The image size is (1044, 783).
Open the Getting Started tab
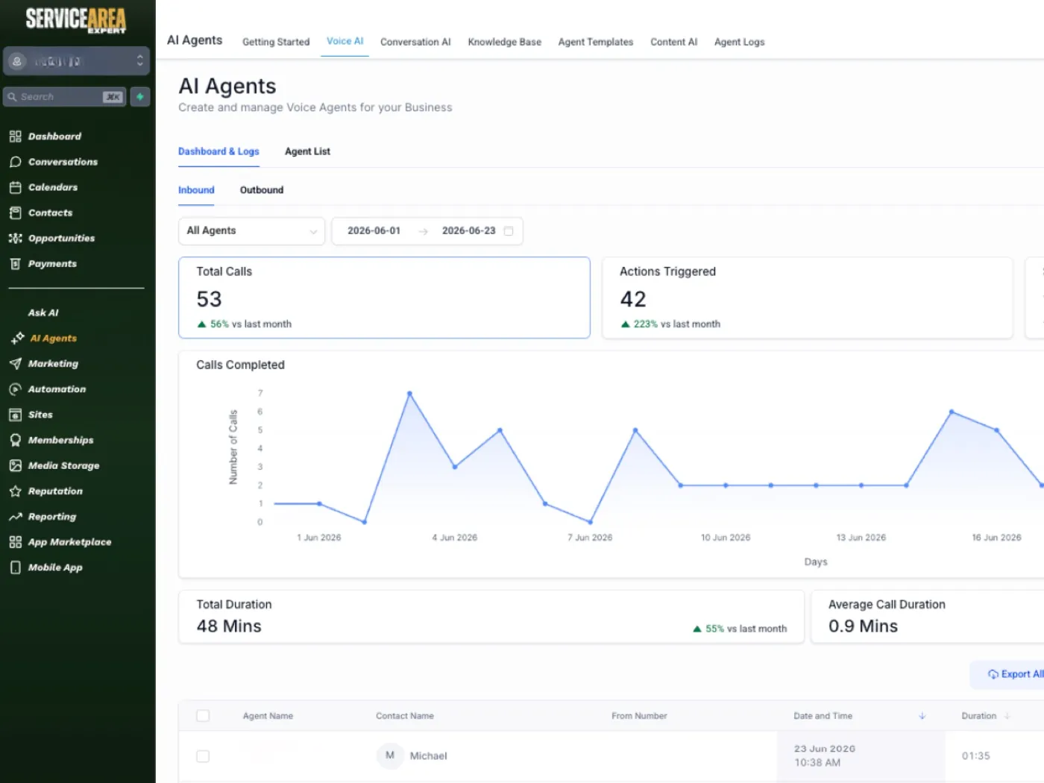coord(276,43)
